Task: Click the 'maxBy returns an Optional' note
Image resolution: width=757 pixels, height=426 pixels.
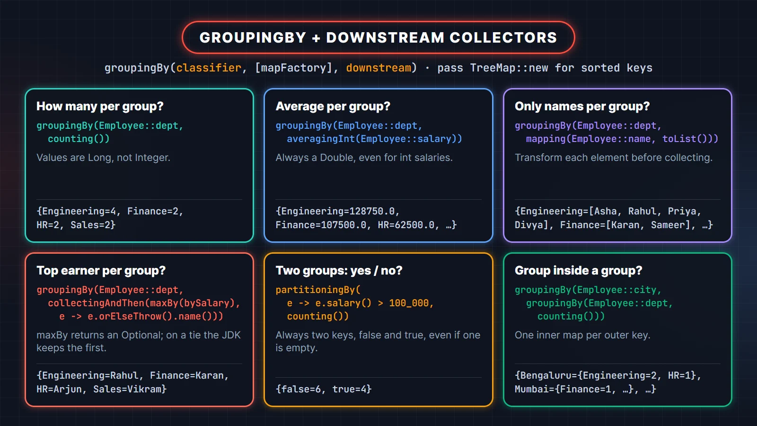Action: (x=139, y=341)
